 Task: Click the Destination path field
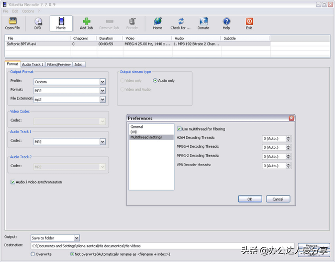pyautogui.click(x=162, y=246)
